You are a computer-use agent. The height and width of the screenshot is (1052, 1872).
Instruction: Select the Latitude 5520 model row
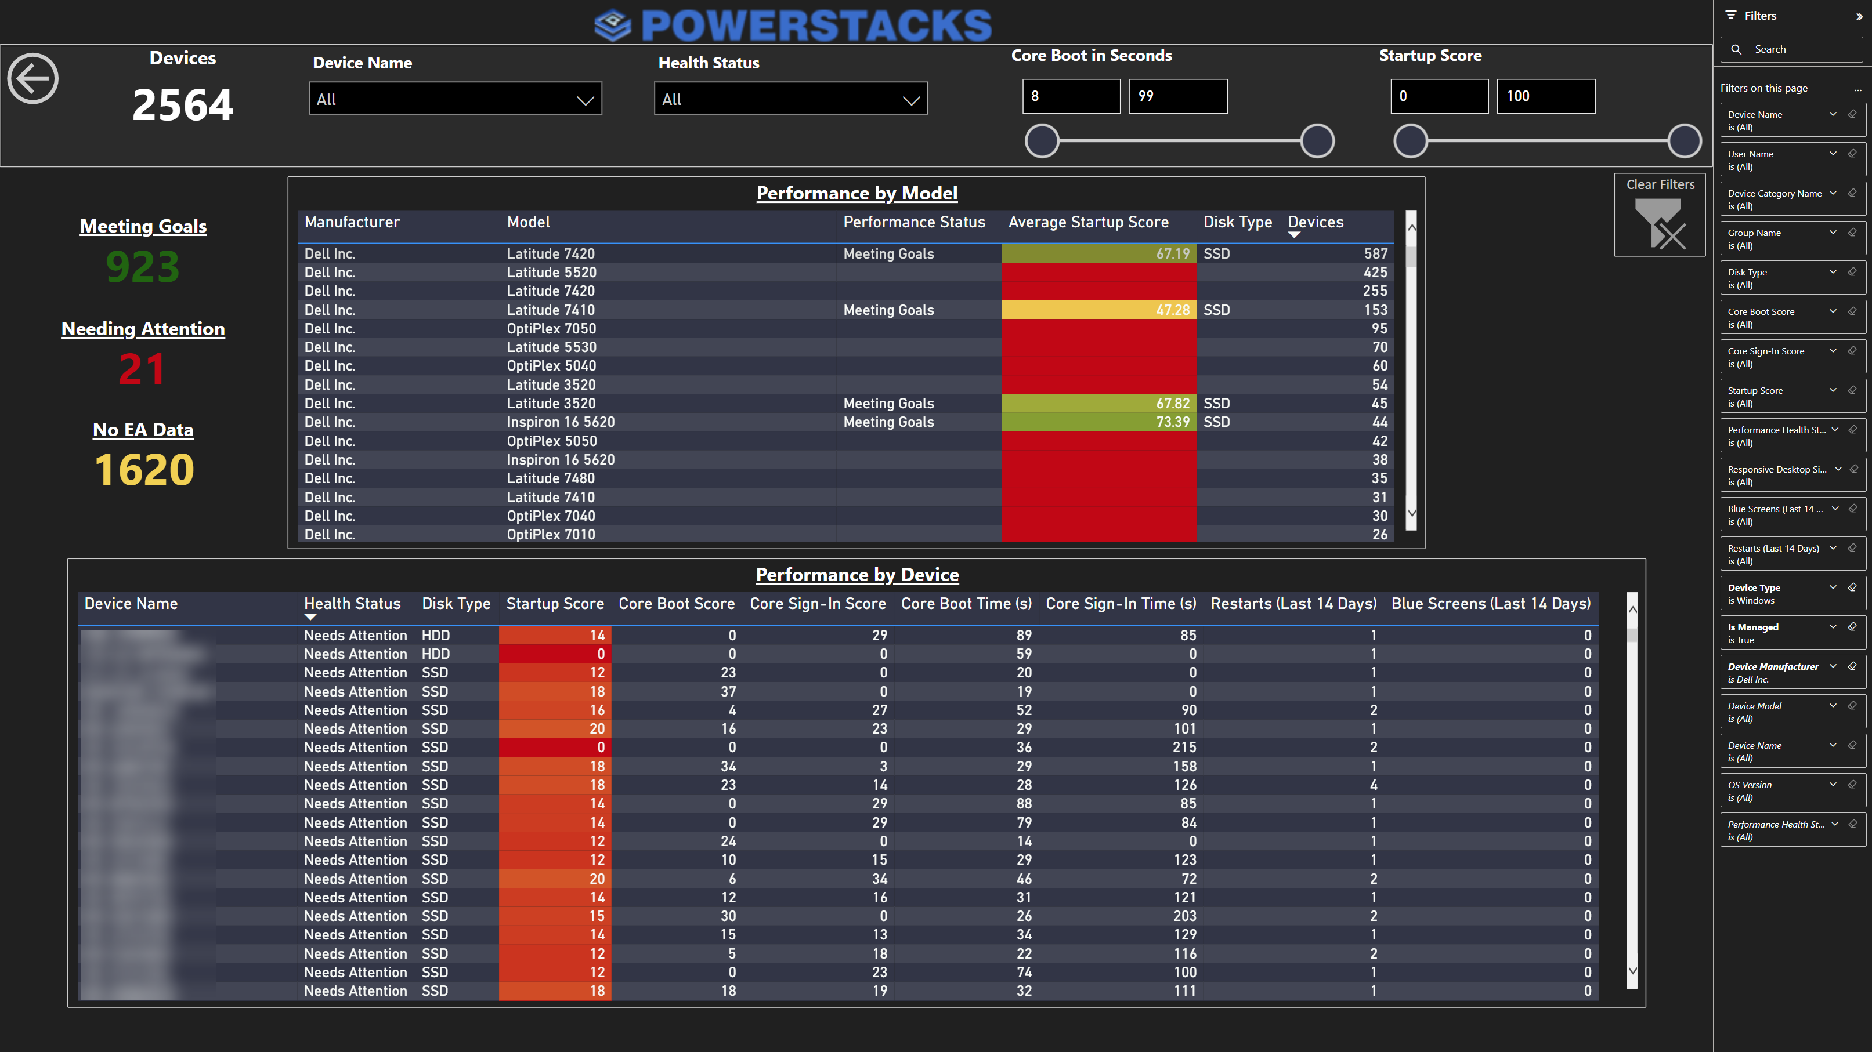(846, 272)
